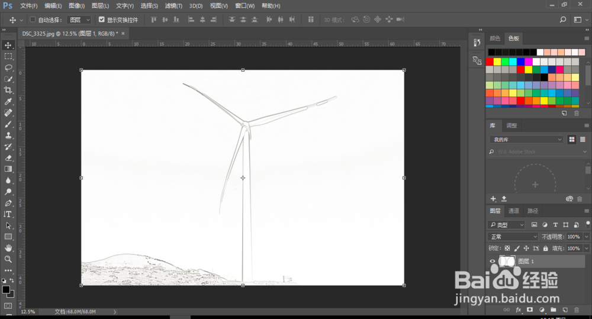Select the Quick Selection tool
The width and height of the screenshot is (592, 319).
coord(8,79)
